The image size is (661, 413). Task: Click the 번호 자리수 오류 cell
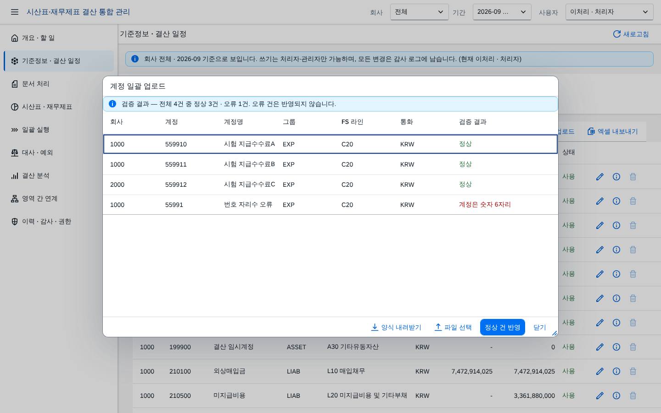(248, 205)
